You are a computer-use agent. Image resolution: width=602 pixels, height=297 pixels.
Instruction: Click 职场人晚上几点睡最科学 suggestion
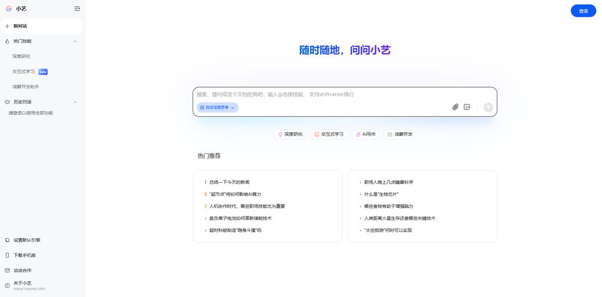coord(388,182)
